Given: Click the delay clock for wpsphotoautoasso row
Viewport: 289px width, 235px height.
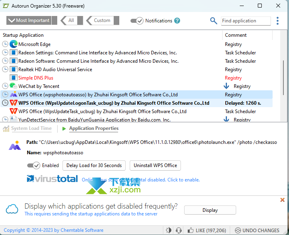Looking at the screenshot, I should (5, 94).
